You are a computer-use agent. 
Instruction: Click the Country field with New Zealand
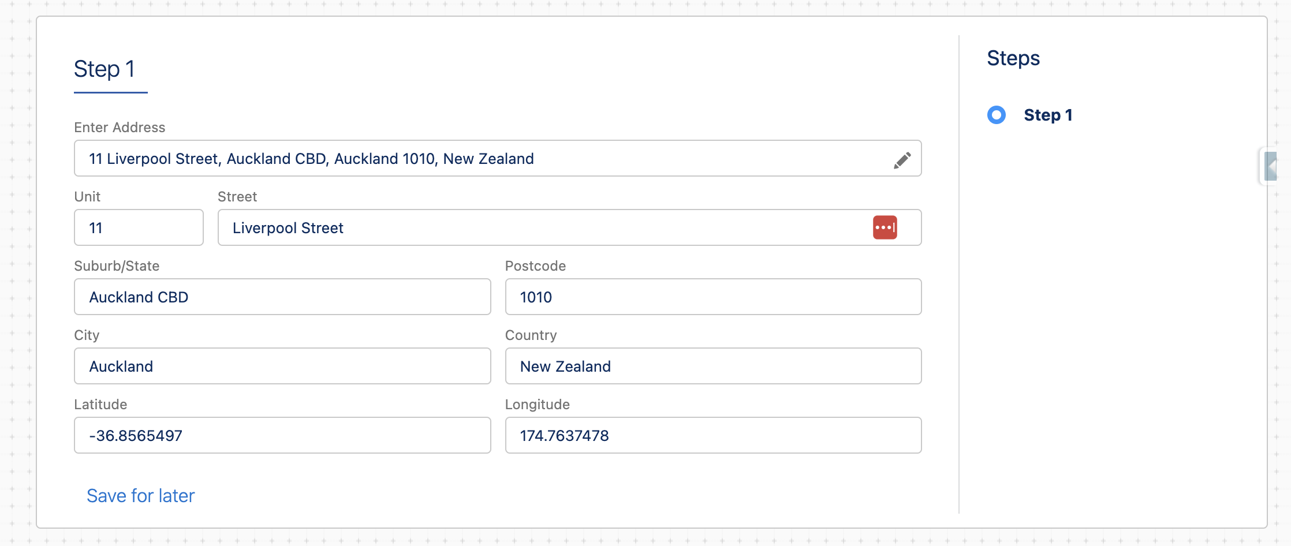click(x=713, y=366)
